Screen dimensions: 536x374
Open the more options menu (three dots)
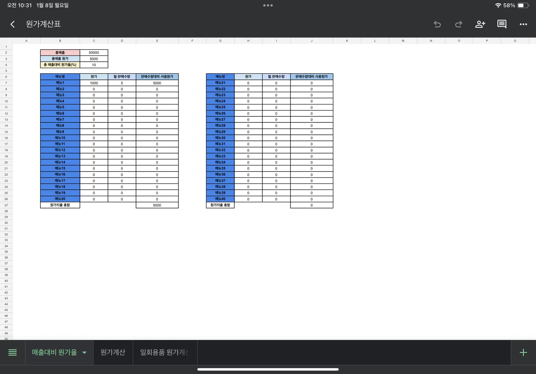[523, 24]
